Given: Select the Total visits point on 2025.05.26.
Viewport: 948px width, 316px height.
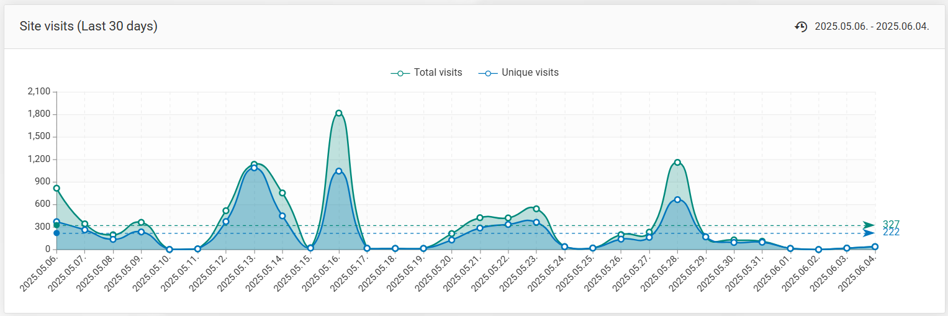Looking at the screenshot, I should click(x=621, y=235).
